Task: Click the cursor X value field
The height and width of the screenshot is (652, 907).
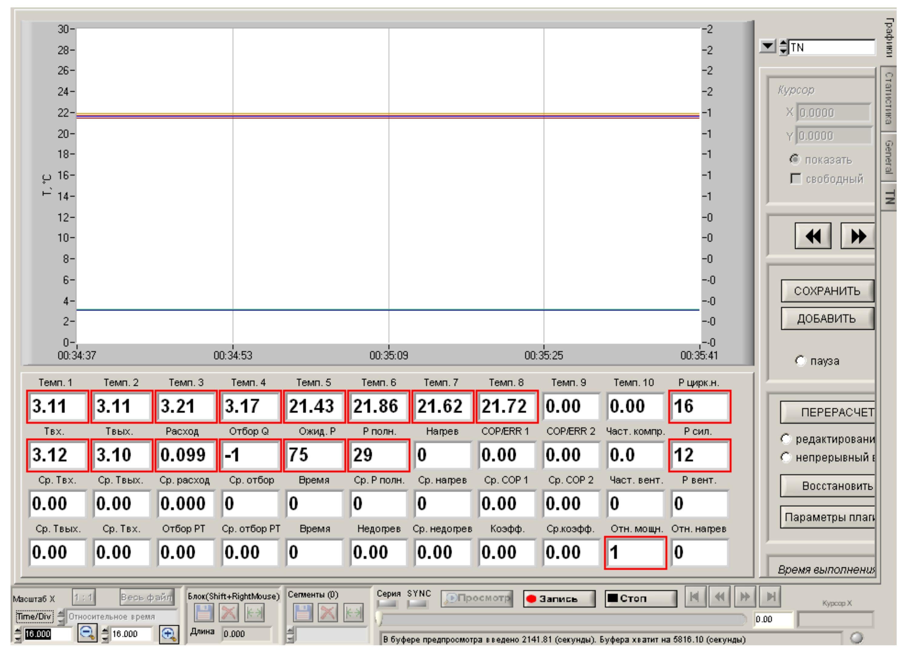Action: pos(833,112)
